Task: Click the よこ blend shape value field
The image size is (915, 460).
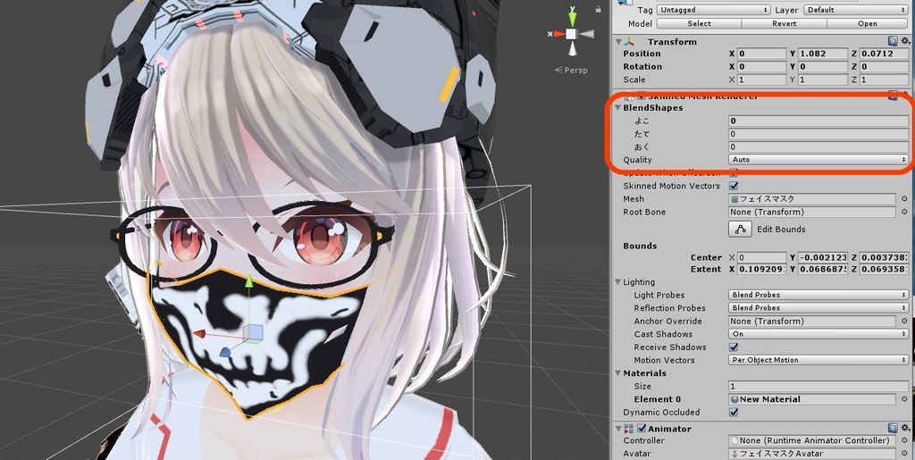Action: click(x=818, y=121)
